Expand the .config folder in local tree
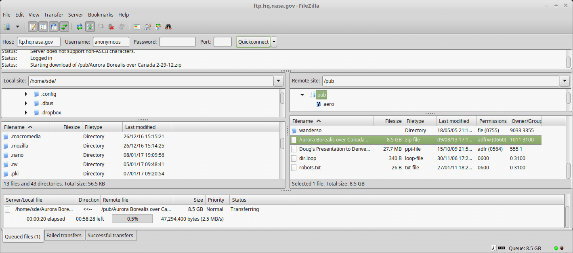Viewport: 573px width, 253px height. (x=26, y=94)
